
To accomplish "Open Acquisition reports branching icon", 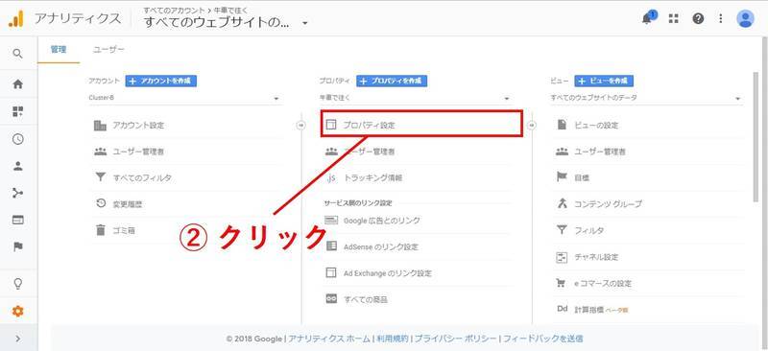I will (x=17, y=193).
